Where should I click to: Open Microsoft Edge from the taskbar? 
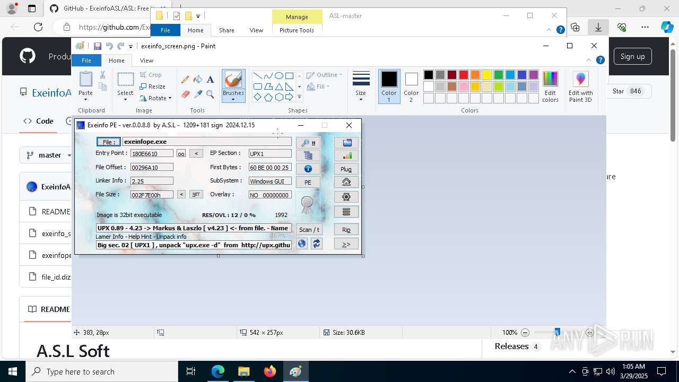[x=218, y=371]
